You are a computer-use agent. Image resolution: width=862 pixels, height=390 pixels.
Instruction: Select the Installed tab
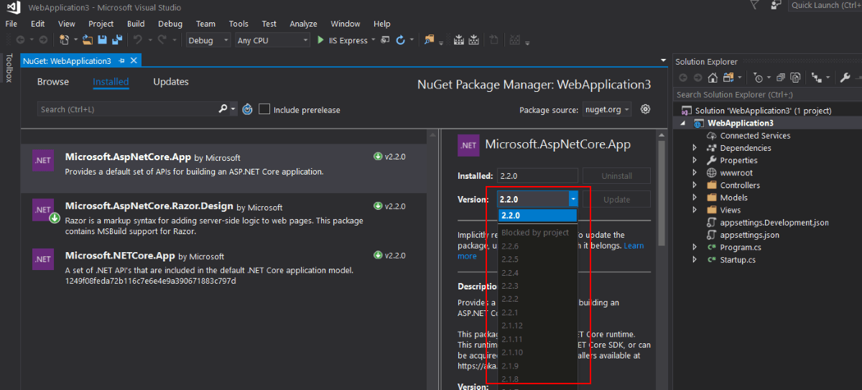tap(111, 82)
